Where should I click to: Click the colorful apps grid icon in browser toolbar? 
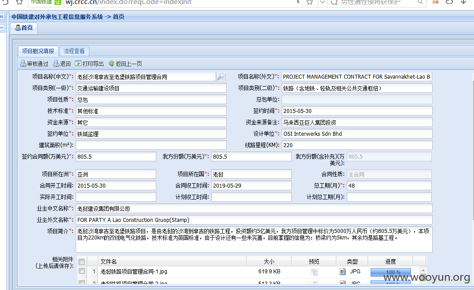pos(435,2)
